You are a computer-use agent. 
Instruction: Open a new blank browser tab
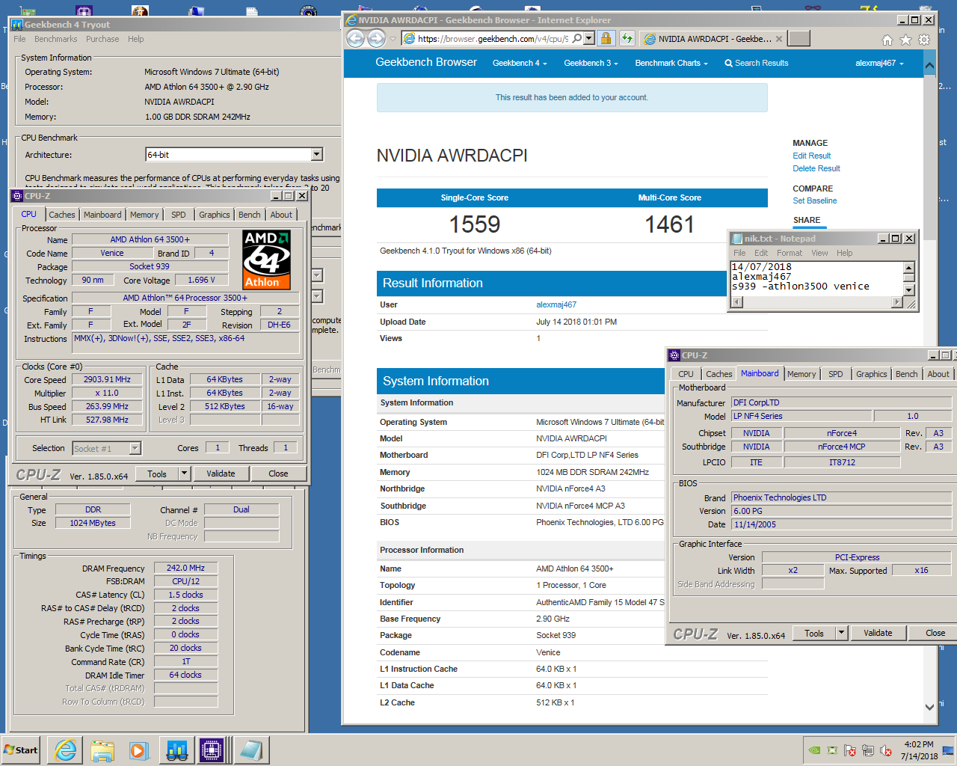coord(799,39)
